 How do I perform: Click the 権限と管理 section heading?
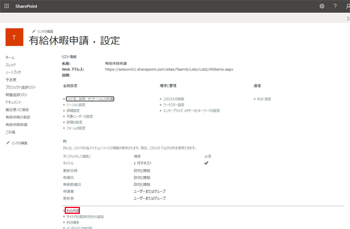(168, 86)
